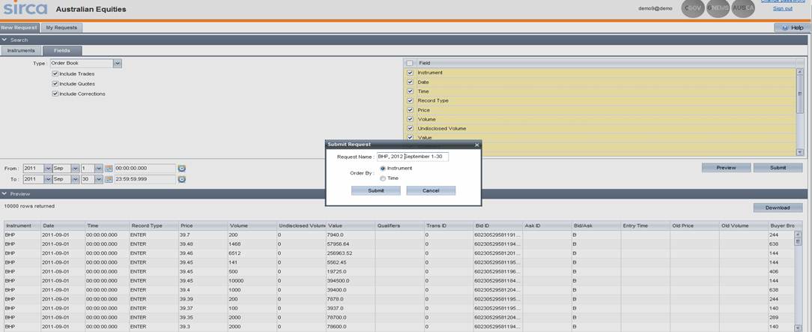Select Order By Instrument radio button
812x332 pixels.
coord(383,169)
